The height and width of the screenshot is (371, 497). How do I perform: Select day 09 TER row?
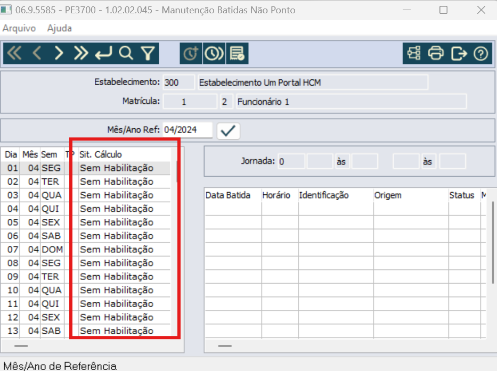click(x=86, y=277)
